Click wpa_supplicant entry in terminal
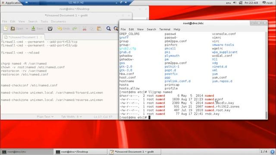The width and height of the screenshot is (276, 155). point(225,52)
